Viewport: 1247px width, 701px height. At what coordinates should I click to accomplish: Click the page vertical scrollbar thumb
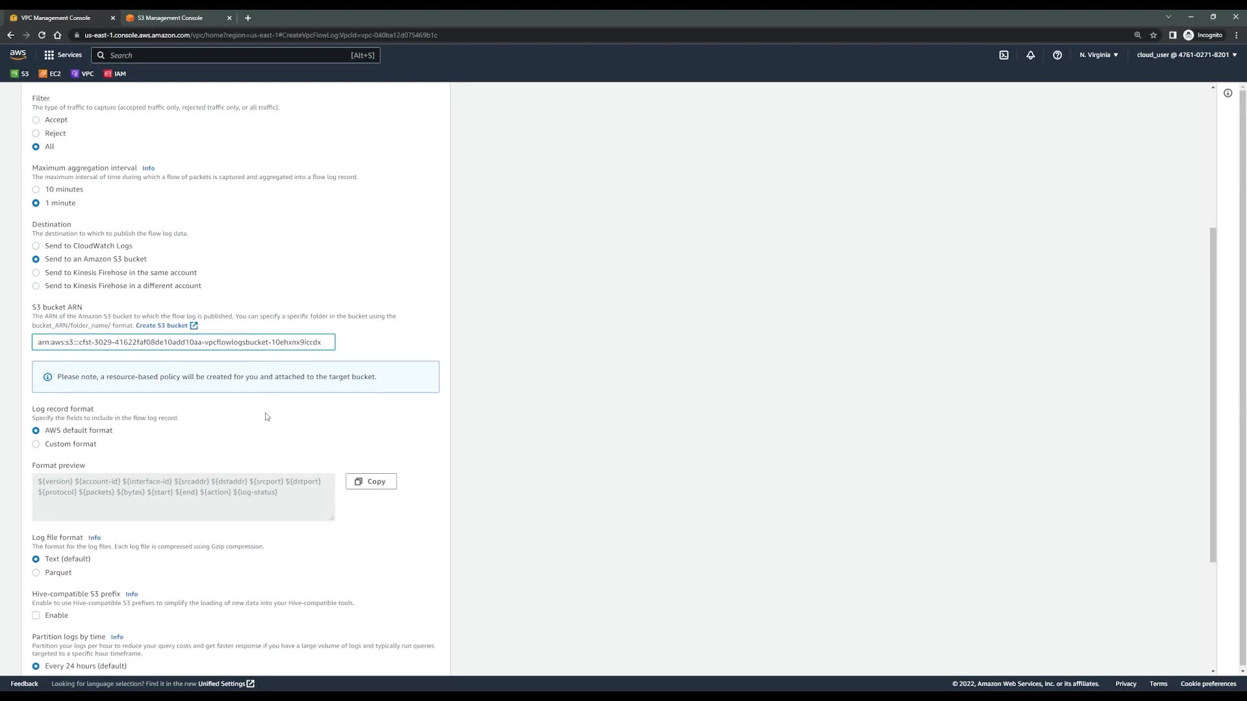click(x=1213, y=395)
